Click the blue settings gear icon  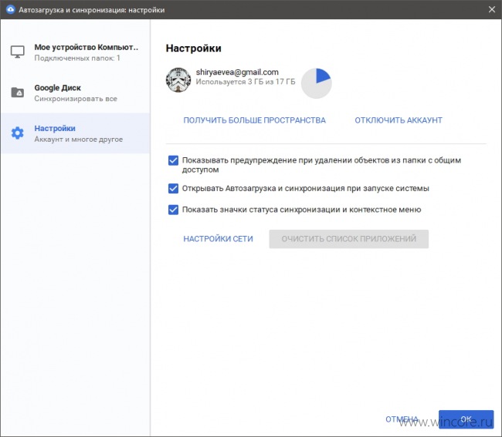pos(17,133)
